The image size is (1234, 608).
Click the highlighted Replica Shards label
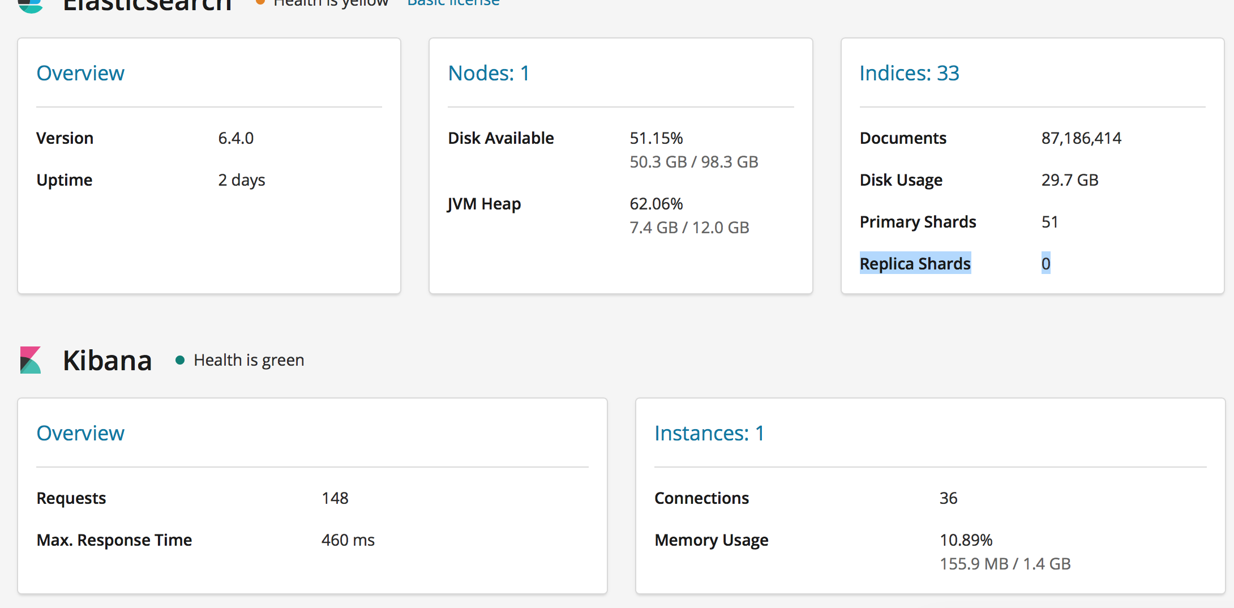[915, 264]
